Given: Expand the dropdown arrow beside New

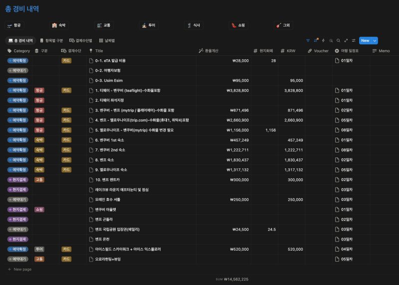Looking at the screenshot, I should click(x=375, y=41).
